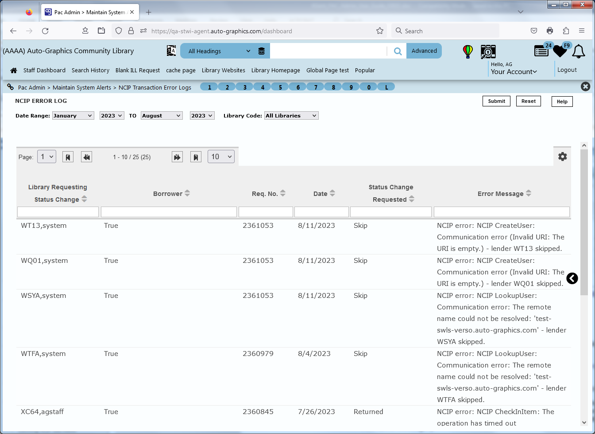
Task: Open the Page number dropdown
Action: tap(46, 156)
